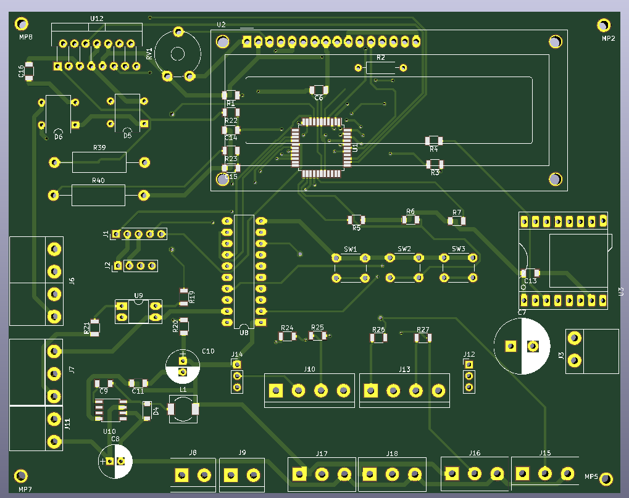Image resolution: width=629 pixels, height=498 pixels.
Task: Click the D5 component label
Action: pyautogui.click(x=128, y=136)
